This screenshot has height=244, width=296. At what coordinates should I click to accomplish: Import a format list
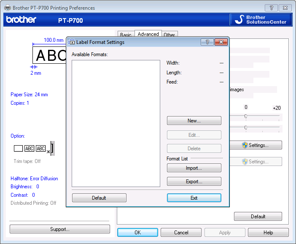click(x=194, y=168)
